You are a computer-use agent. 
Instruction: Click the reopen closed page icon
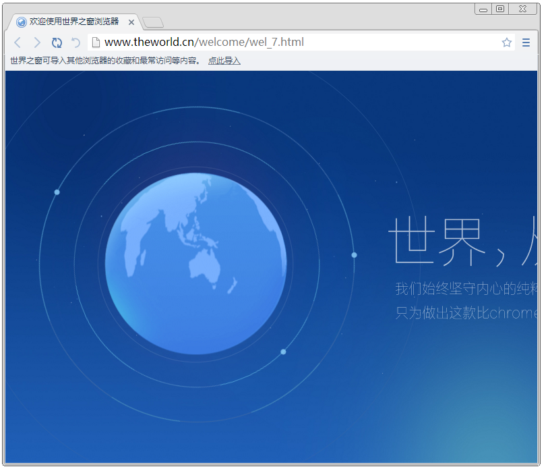pyautogui.click(x=74, y=42)
